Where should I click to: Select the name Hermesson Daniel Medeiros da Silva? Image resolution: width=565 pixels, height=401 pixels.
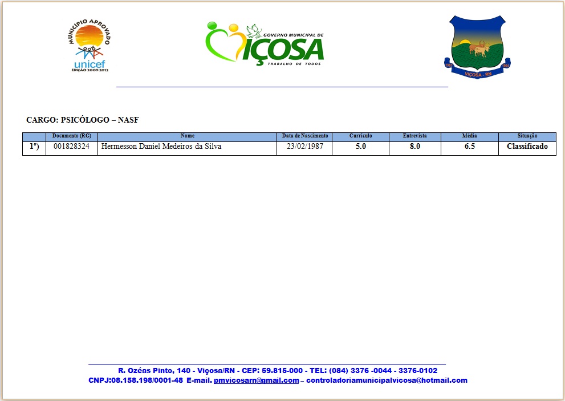point(161,147)
